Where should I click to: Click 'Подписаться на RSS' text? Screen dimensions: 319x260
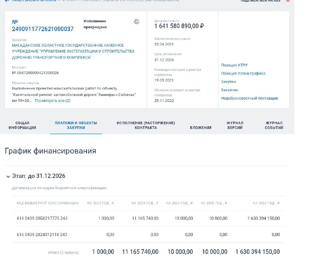(x=260, y=1)
